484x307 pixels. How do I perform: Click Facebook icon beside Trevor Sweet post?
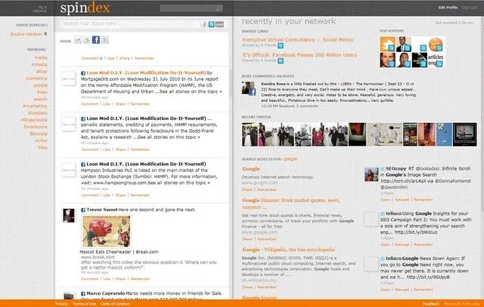click(83, 210)
